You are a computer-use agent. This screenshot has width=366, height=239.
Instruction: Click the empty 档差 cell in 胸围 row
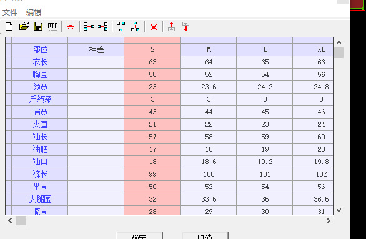point(96,74)
